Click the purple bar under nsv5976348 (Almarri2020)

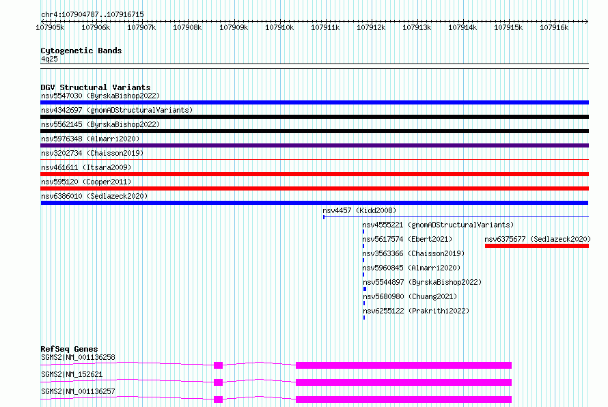(x=314, y=145)
